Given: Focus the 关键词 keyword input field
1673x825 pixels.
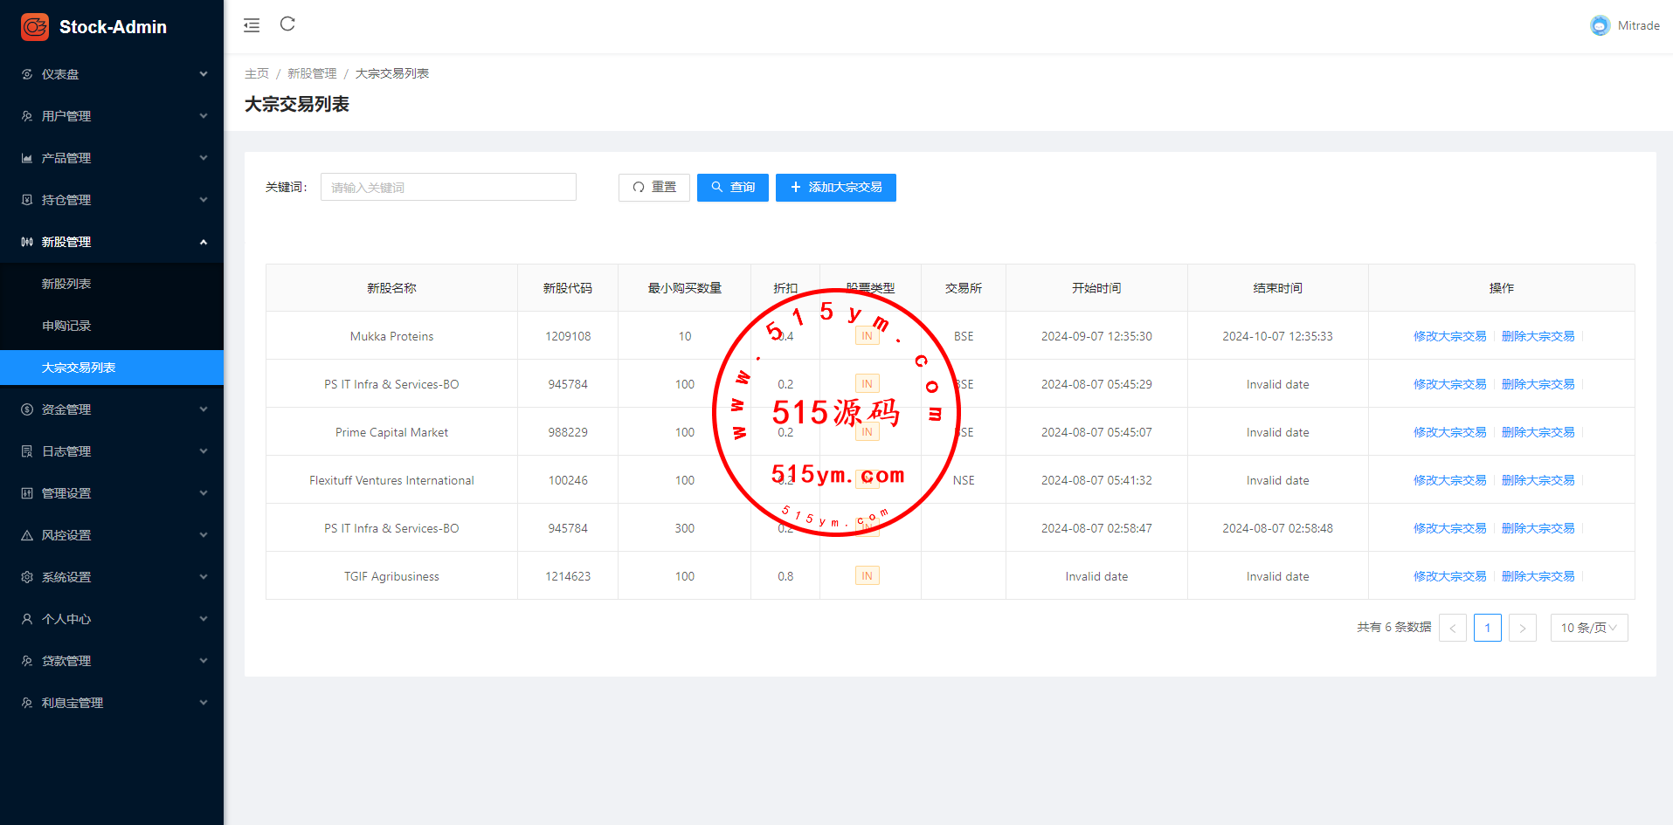Looking at the screenshot, I should tap(448, 188).
